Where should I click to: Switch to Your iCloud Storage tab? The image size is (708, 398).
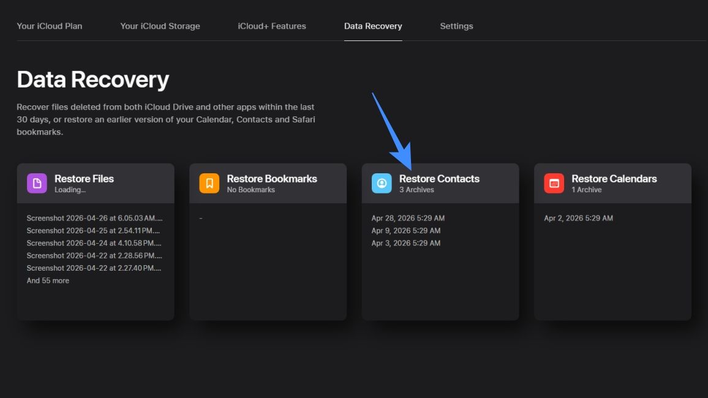[x=160, y=26]
